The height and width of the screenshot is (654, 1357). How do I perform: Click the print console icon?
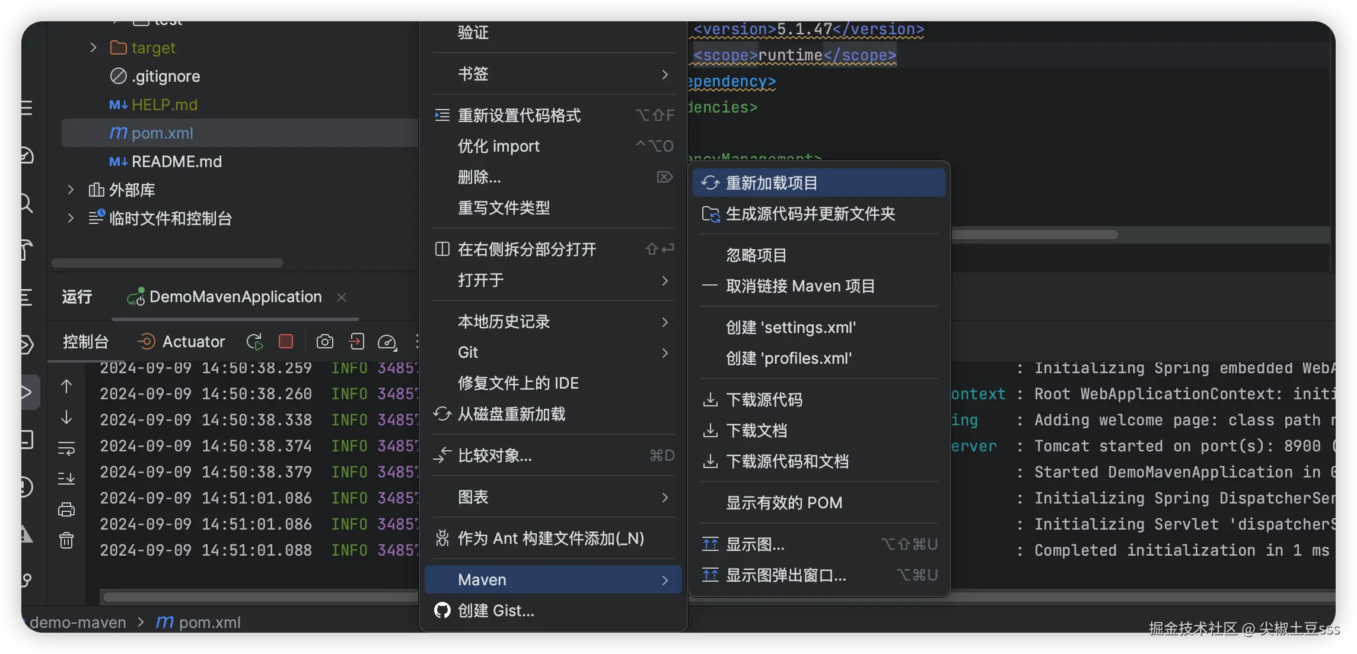(66, 509)
